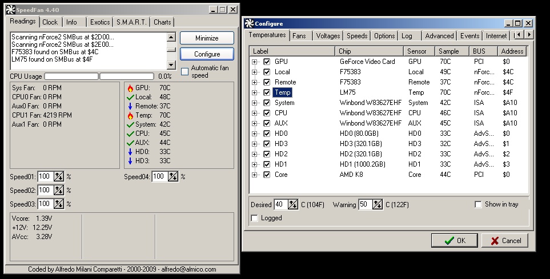Screen dimensions: 550x279
Task: Click the blue down arrow next to Remote
Action: [130, 106]
